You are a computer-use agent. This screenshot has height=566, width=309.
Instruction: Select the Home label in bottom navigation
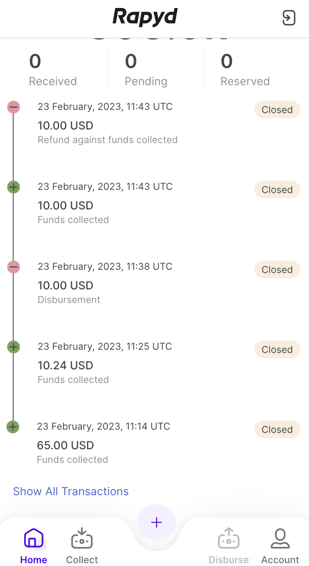34,560
